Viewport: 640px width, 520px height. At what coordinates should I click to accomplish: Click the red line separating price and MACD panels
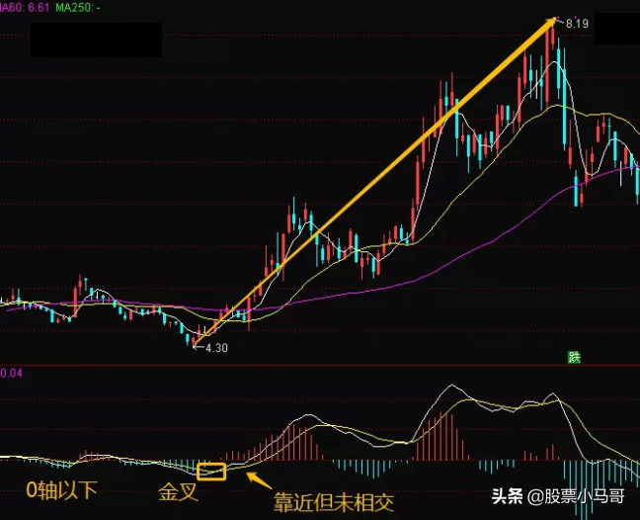pos(320,365)
